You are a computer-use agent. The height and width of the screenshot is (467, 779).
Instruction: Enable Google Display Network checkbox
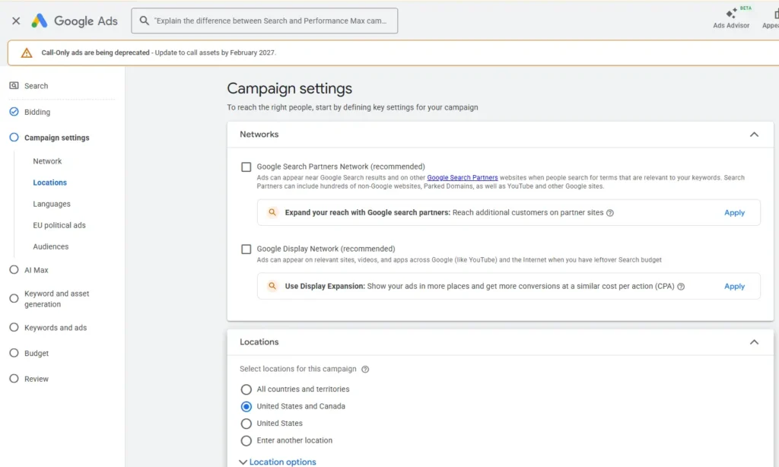click(246, 249)
